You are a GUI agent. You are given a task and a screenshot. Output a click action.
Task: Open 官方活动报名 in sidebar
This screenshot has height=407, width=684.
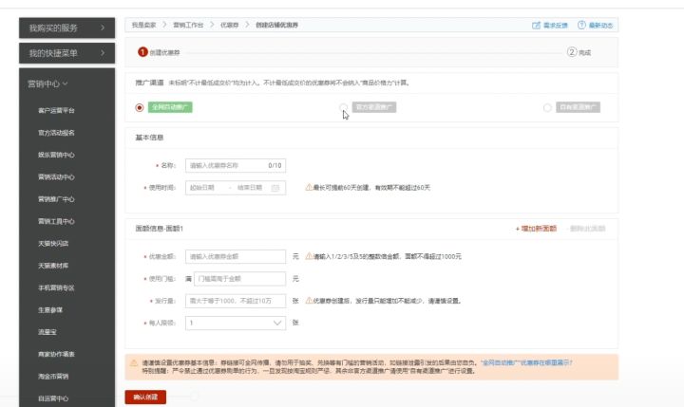tap(56, 133)
